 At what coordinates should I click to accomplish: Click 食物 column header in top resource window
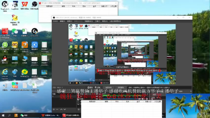[x=63, y=6]
